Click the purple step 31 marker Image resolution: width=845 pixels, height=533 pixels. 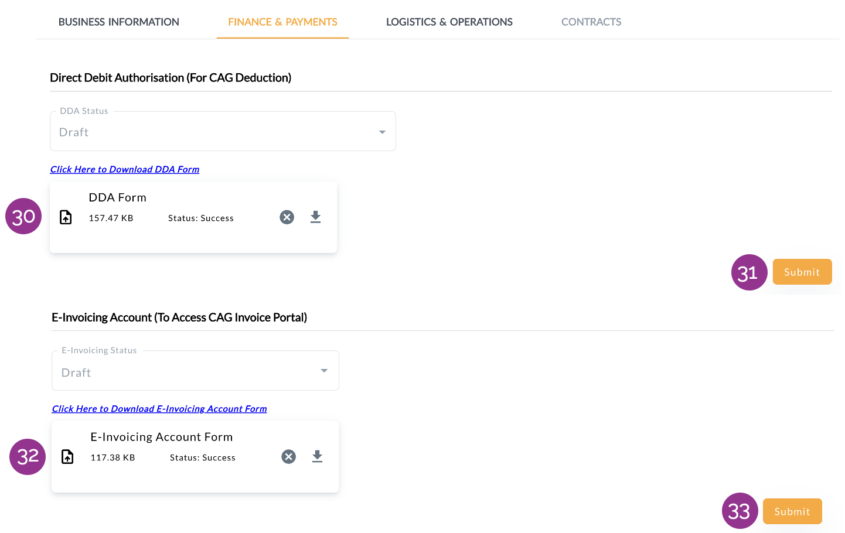click(749, 273)
